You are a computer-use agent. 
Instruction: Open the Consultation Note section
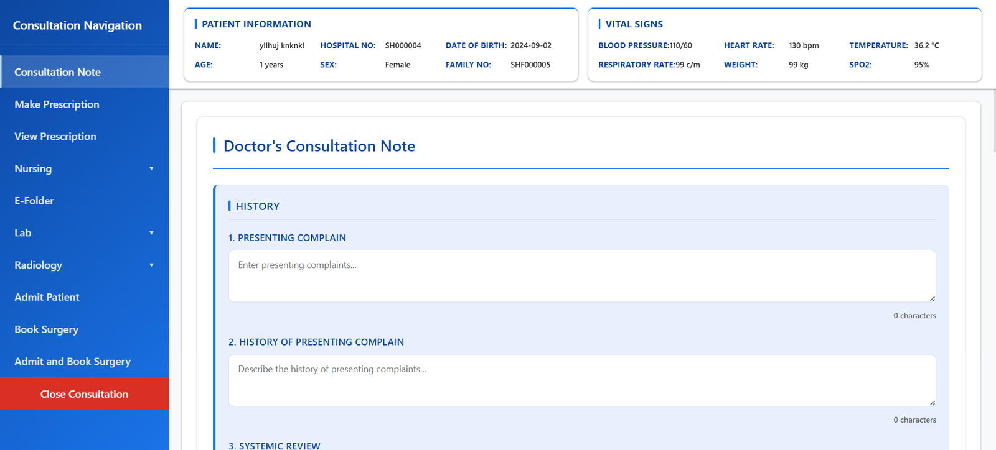coord(57,72)
